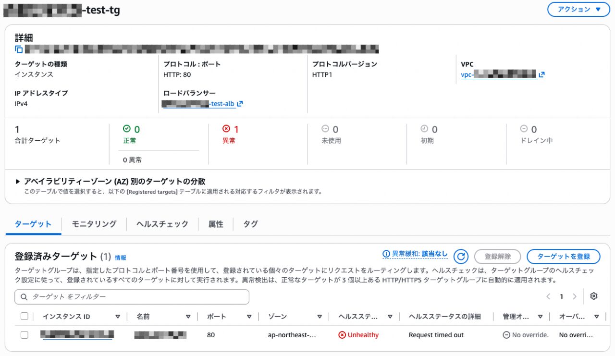Click the No override icon in row
Screen dimensions: 615x356
[x=506, y=335]
